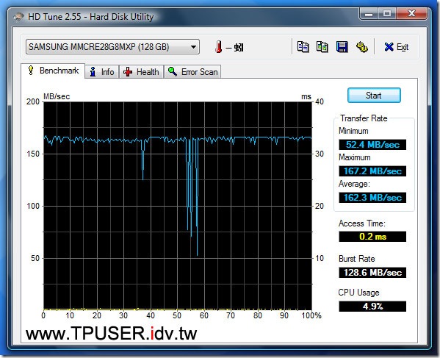Click the MB/sec axis label
Image resolution: width=440 pixels, height=358 pixels.
tap(57, 96)
